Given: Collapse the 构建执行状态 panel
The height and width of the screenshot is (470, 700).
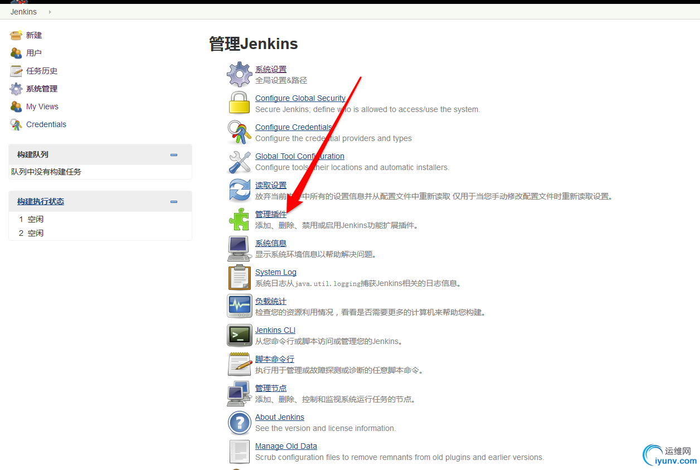Looking at the screenshot, I should tap(174, 202).
